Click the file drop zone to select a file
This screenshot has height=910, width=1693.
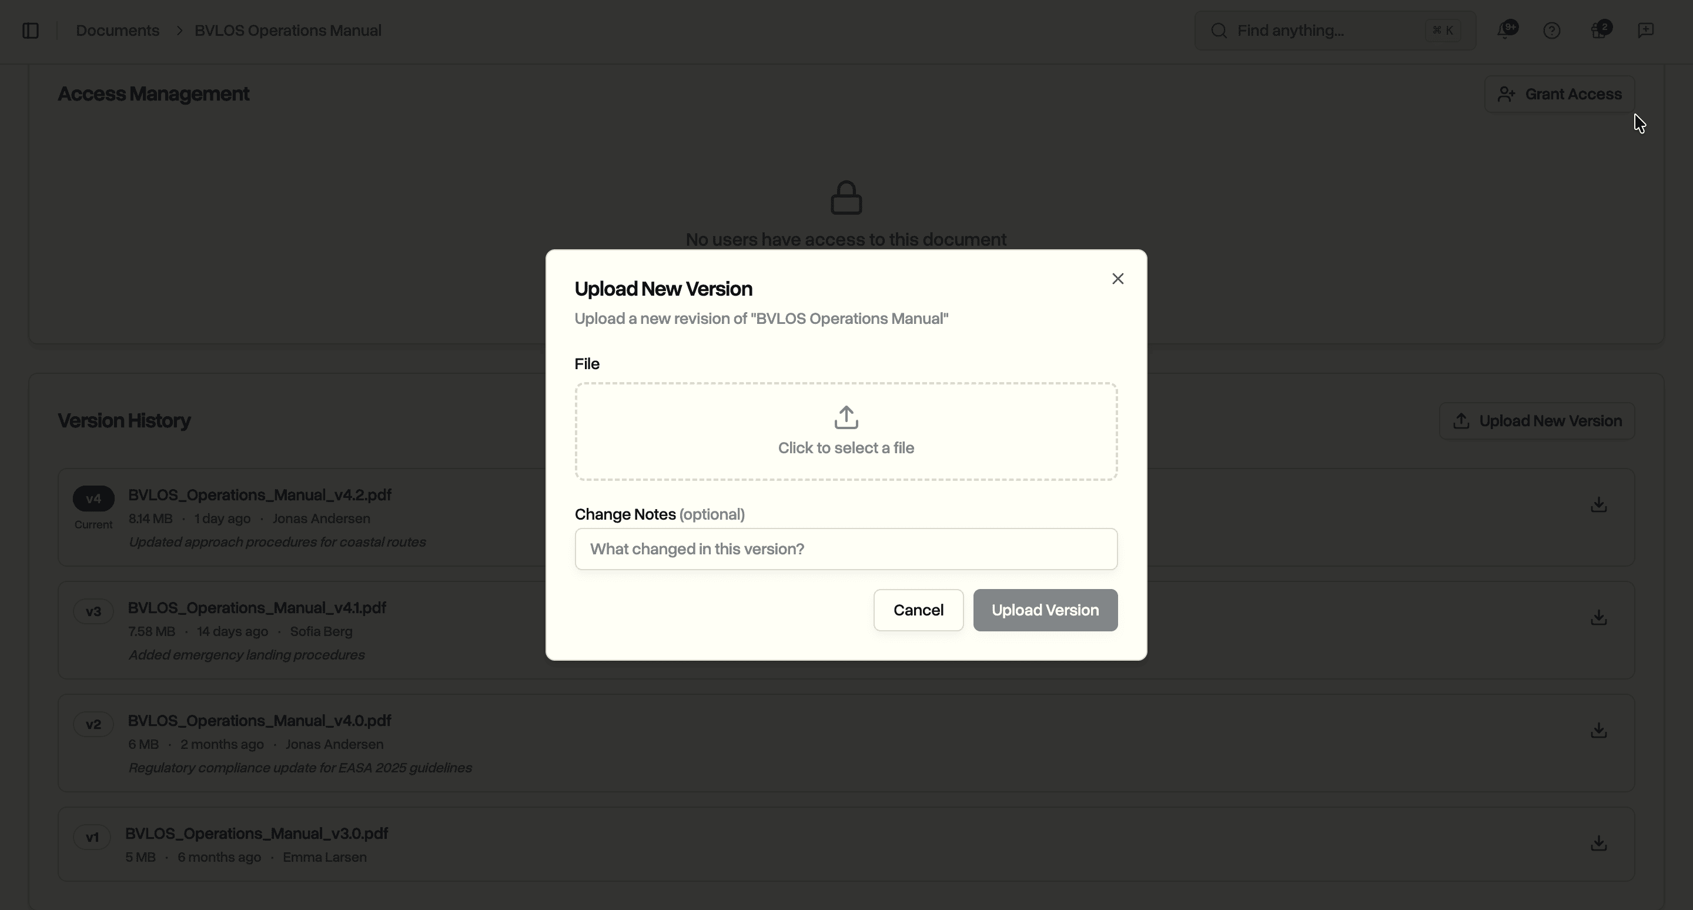point(845,431)
